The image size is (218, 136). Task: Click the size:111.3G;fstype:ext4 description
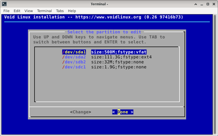(x=121, y=57)
